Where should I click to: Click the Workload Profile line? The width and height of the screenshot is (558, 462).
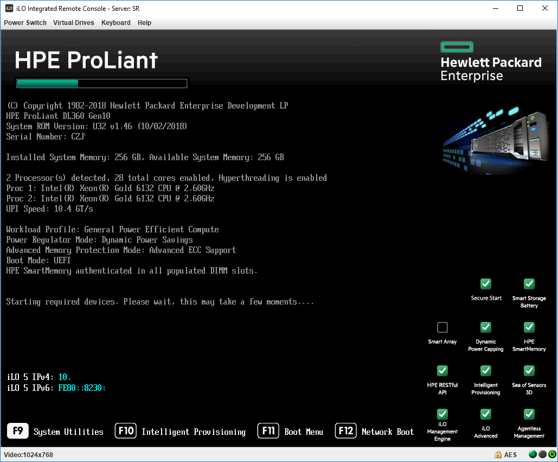[112, 230]
